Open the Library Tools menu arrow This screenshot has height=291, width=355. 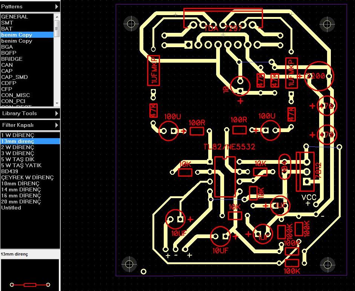(57, 113)
